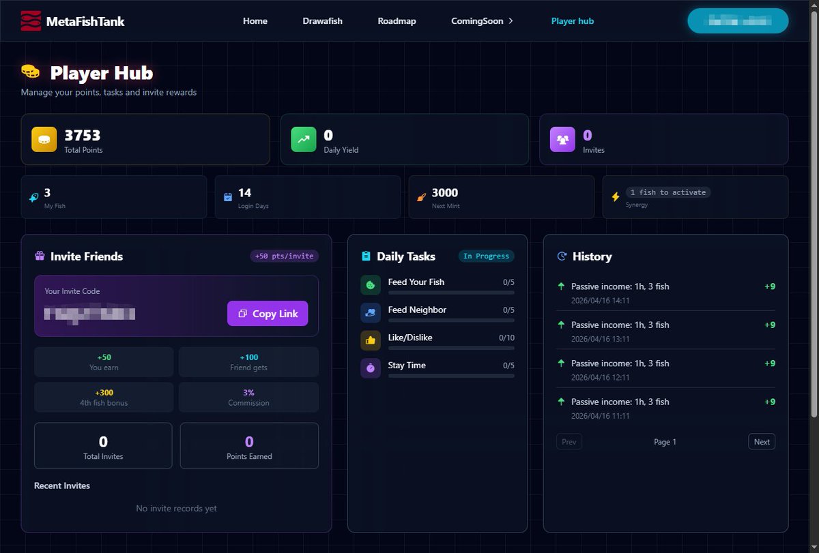Click the +50 pts/invite badge
This screenshot has width=819, height=553.
(285, 256)
